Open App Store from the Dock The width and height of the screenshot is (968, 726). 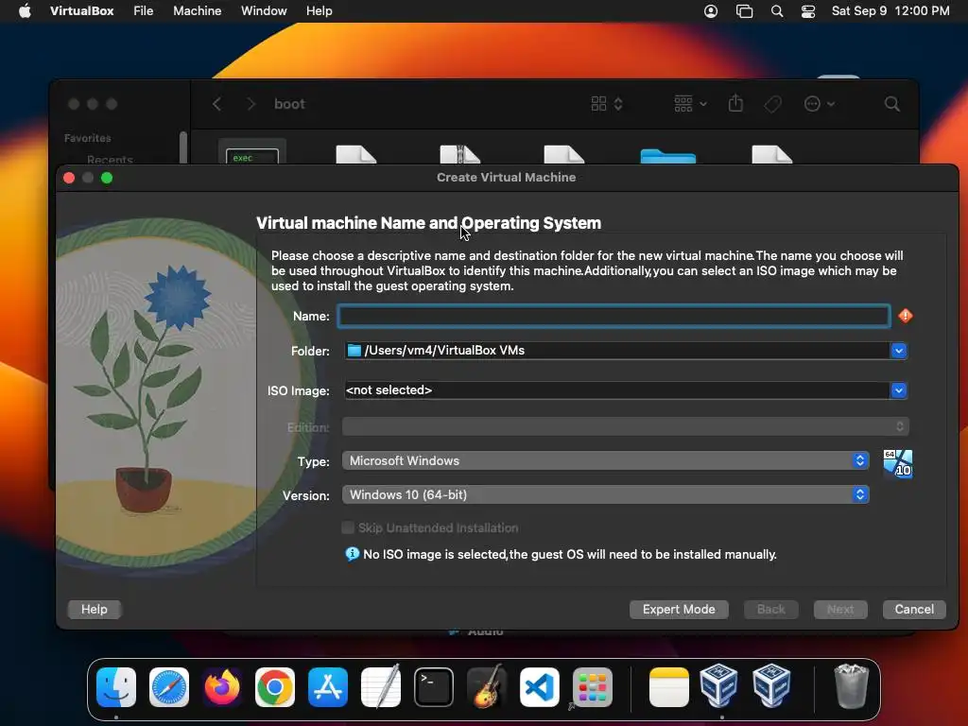[328, 687]
